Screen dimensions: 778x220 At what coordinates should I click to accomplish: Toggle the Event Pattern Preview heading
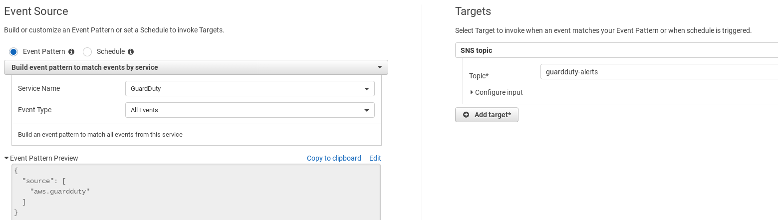coord(44,158)
